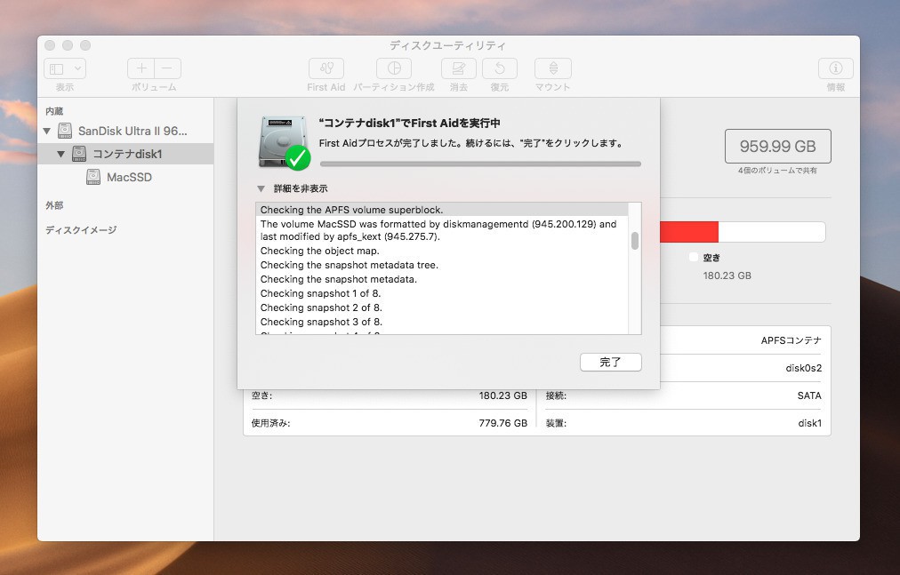
Task: Click the Erase (消去) toolbar icon
Action: 459,68
